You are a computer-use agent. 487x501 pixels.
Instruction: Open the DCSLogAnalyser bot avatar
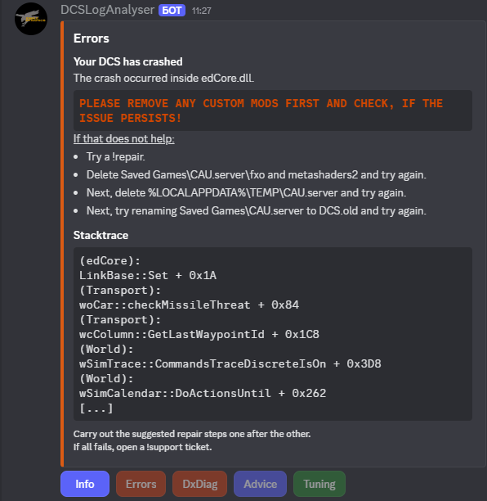point(31,19)
